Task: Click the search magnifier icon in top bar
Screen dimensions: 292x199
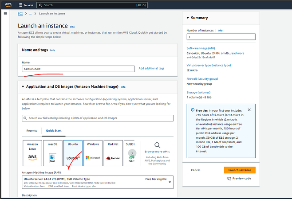Action: pyautogui.click(x=40, y=5)
